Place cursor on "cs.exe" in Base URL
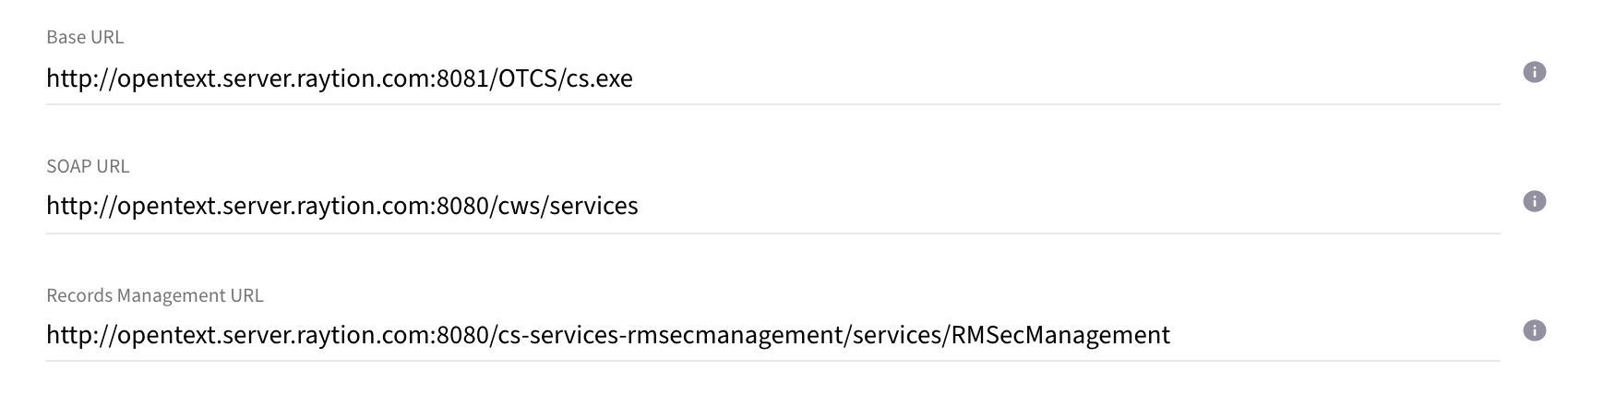The height and width of the screenshot is (395, 1604). (x=599, y=78)
